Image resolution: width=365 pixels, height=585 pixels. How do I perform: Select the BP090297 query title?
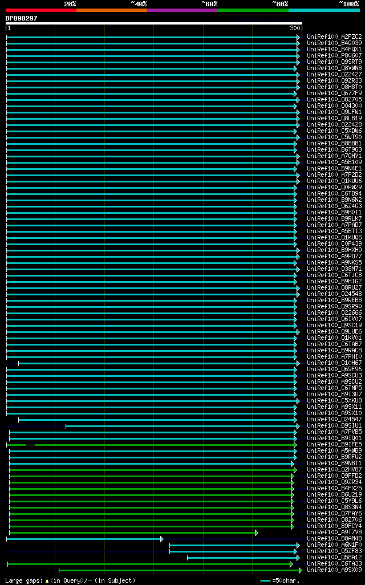(21, 18)
